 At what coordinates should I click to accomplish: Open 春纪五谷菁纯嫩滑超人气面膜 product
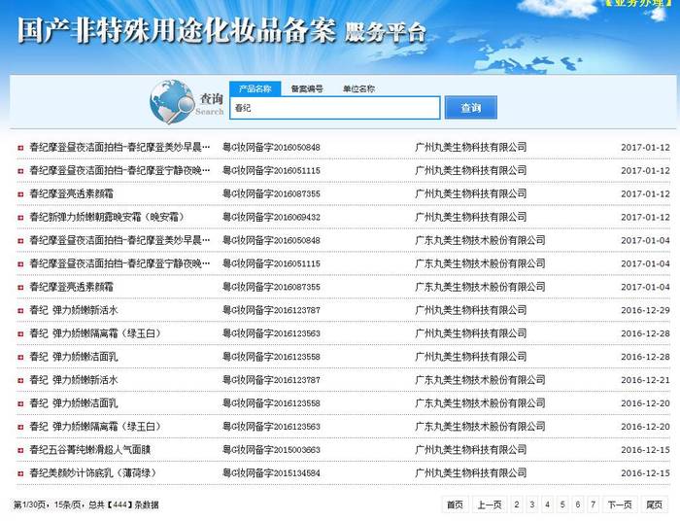[x=89, y=450]
